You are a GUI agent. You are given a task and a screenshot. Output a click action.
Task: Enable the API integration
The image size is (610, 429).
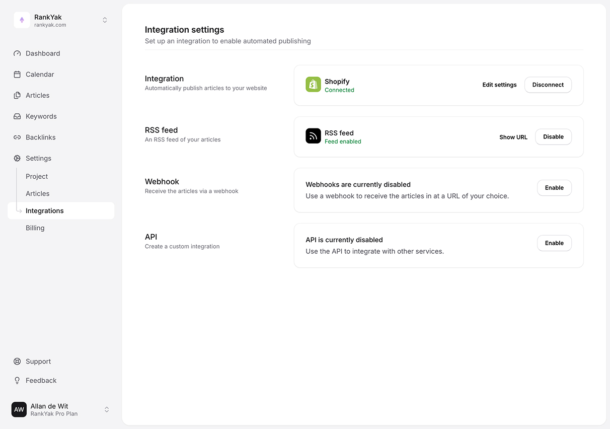[554, 243]
